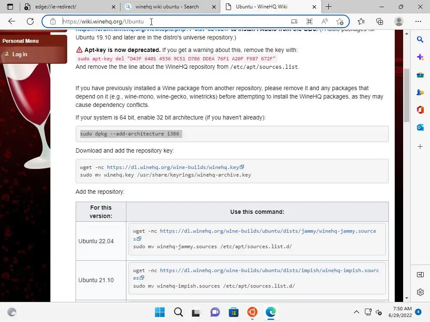Open the tab actions menu icon
This screenshot has width=430, height=322.
[x=10, y=7]
